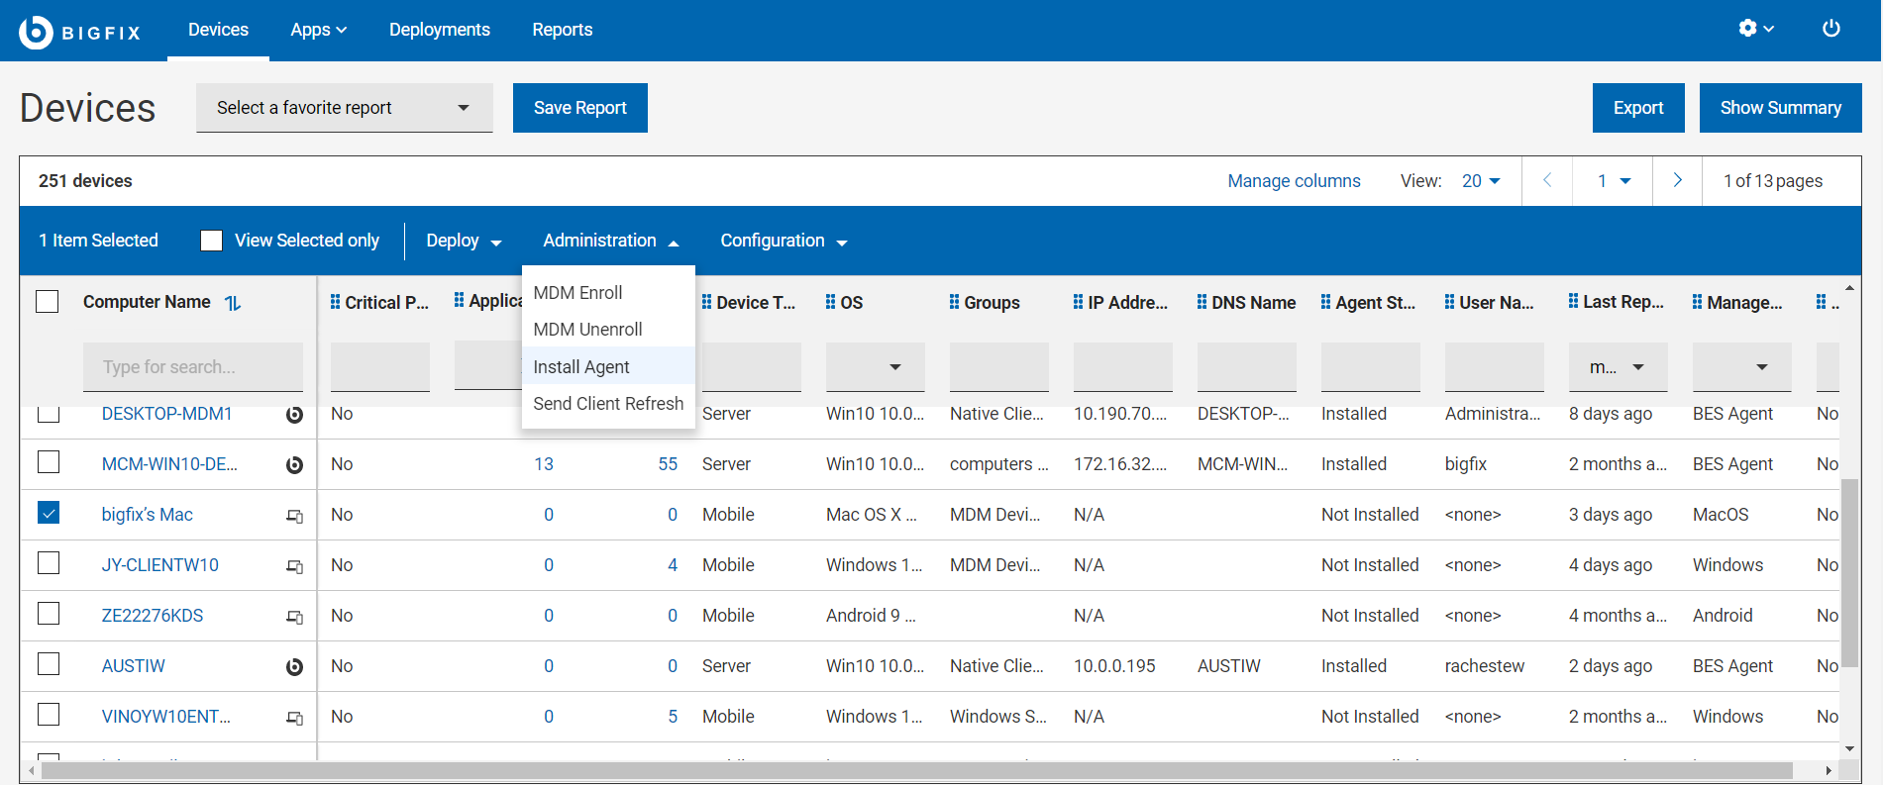
Task: Expand the Configuration dropdown
Action: [784, 241]
